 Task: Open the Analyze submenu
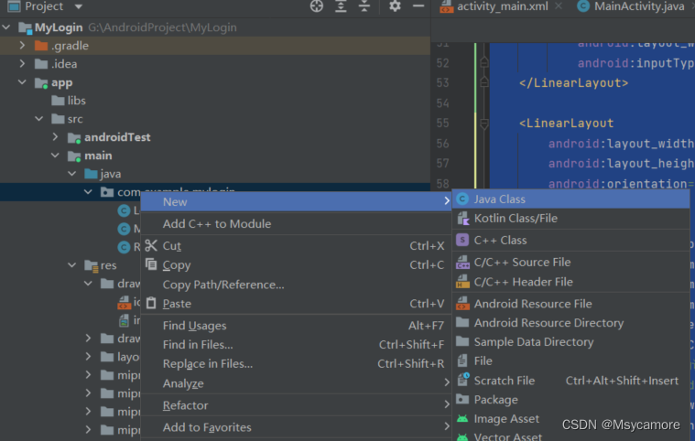pos(296,383)
